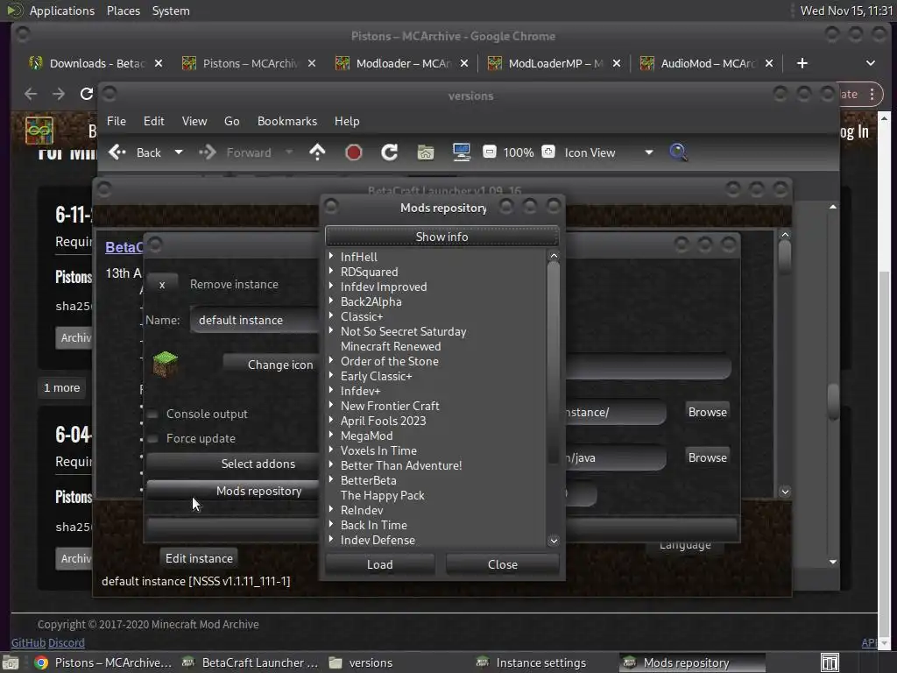Open the Icon View dropdown
Image resolution: width=897 pixels, height=673 pixels.
pyautogui.click(x=609, y=152)
